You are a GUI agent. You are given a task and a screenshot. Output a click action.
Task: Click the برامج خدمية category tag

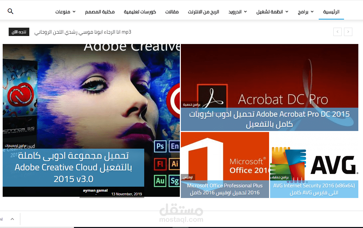coord(191,105)
